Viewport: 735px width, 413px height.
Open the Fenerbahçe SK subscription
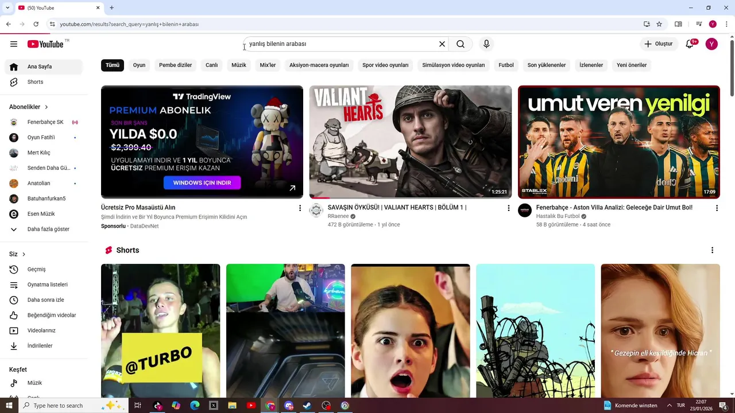44,122
